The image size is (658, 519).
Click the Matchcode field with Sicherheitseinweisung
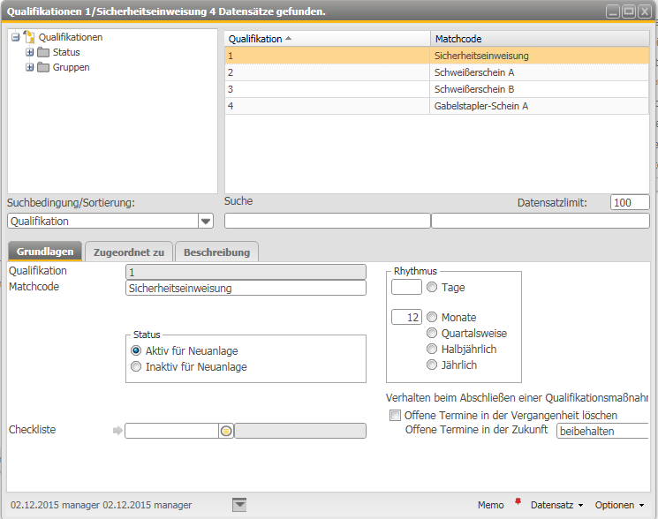point(246,288)
